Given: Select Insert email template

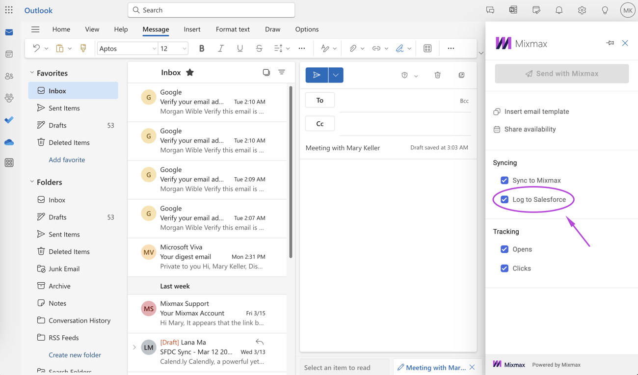Looking at the screenshot, I should tap(536, 111).
